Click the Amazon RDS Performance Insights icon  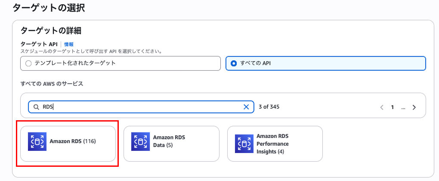click(x=244, y=144)
